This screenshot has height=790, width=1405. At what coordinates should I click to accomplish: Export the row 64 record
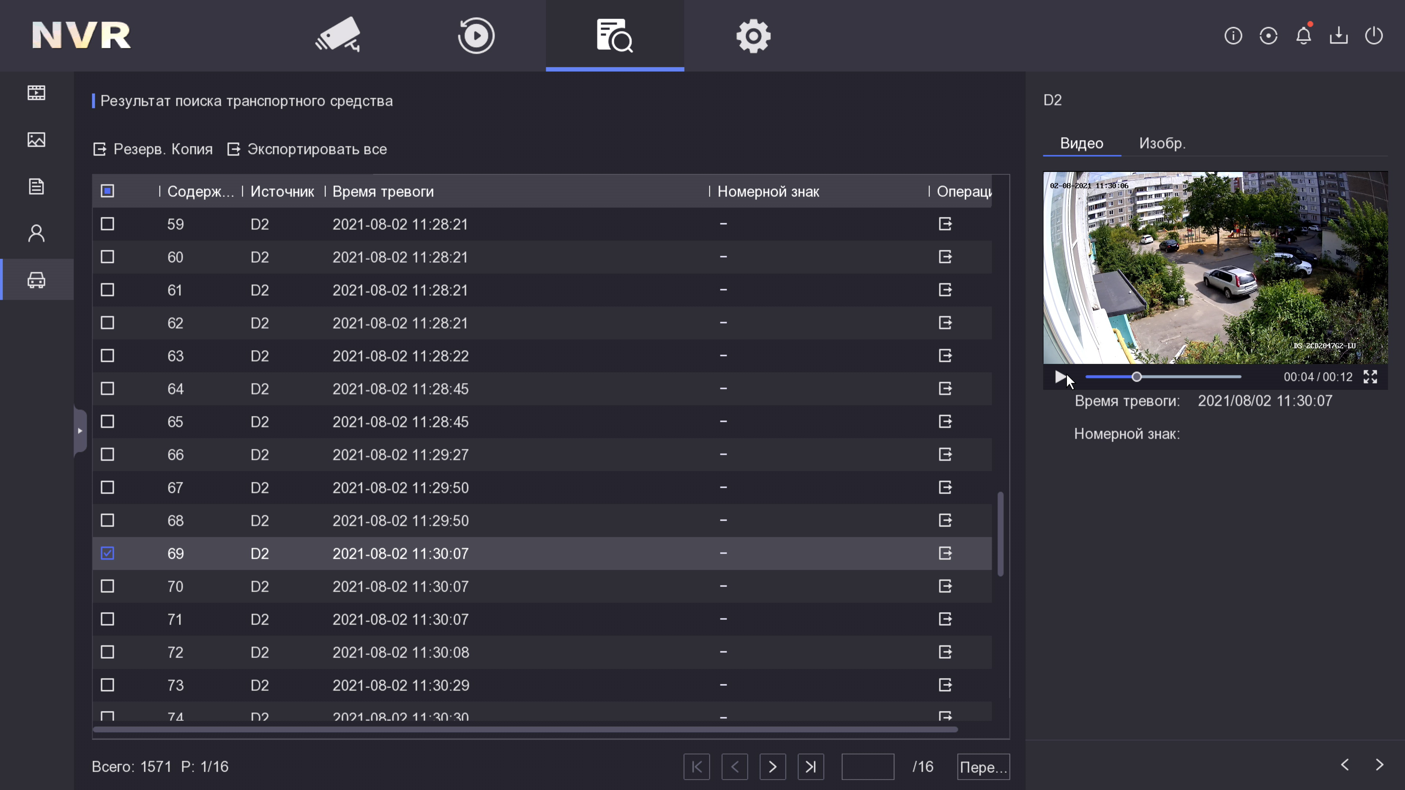coord(945,389)
